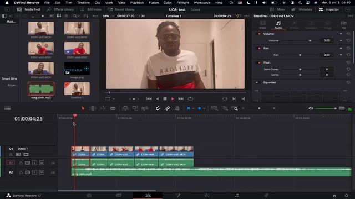Viewport: 355px width, 199px height.
Task: Open the flag color dropdown arrow
Action: click(x=194, y=108)
